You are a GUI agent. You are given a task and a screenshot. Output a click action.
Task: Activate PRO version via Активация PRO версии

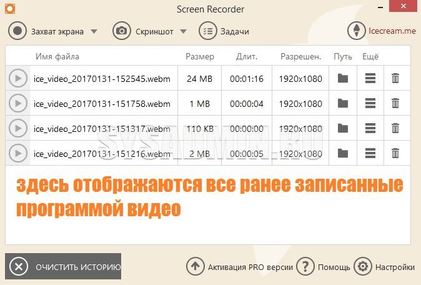(240, 267)
